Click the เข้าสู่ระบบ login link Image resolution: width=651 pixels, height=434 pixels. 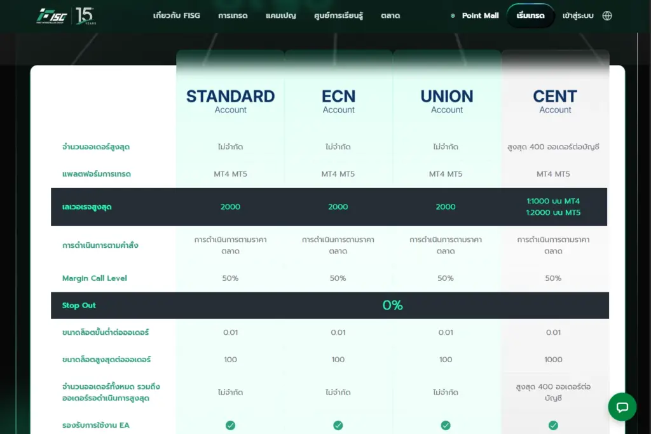click(578, 16)
